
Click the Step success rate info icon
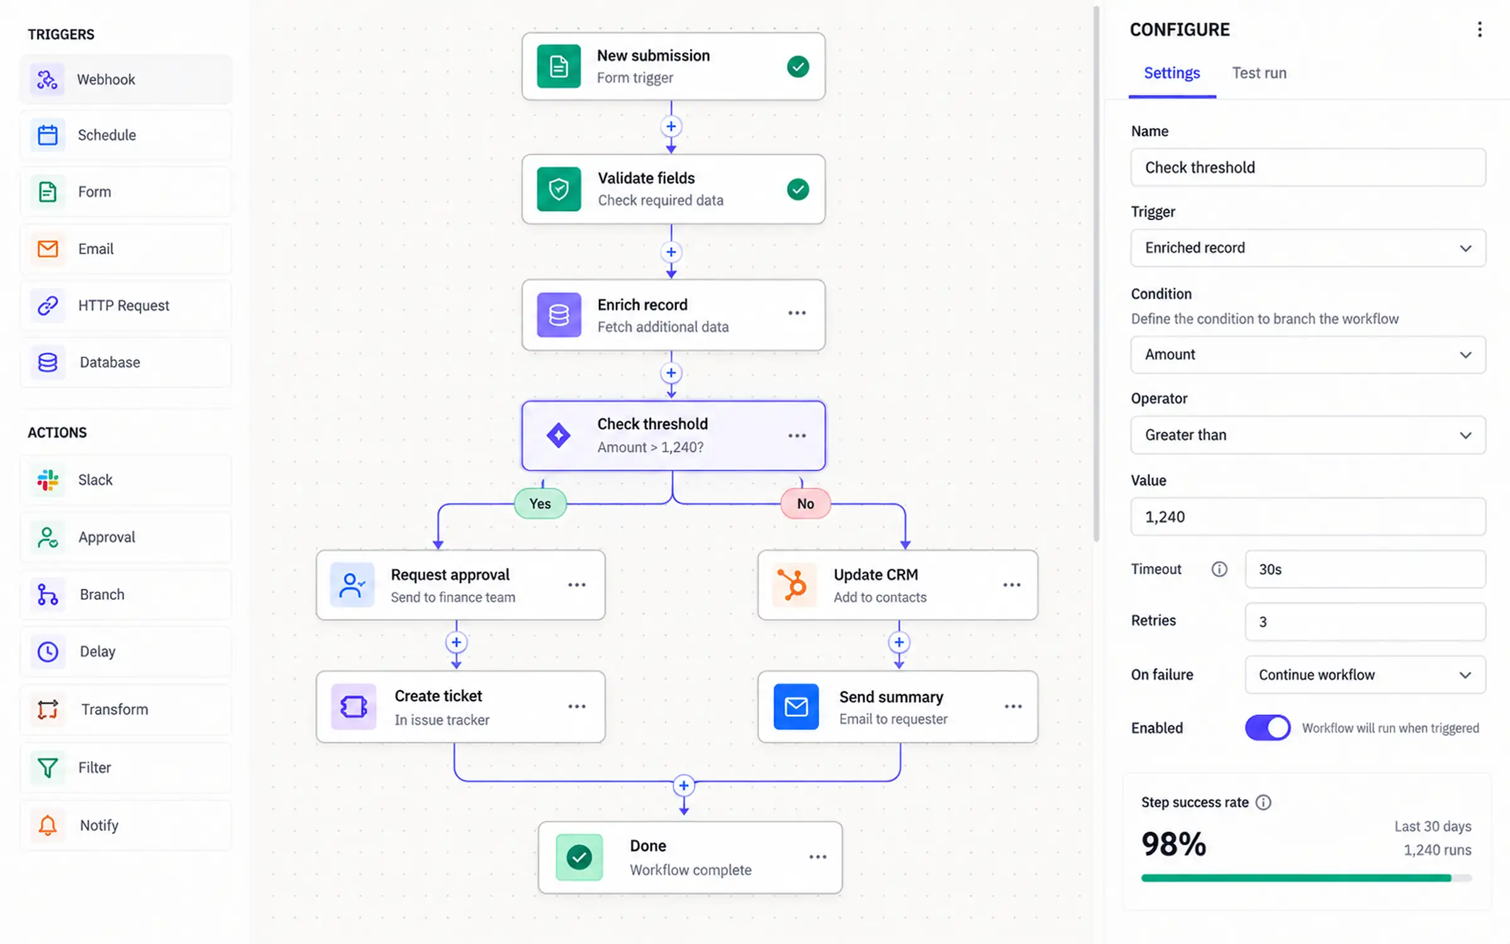point(1263,802)
